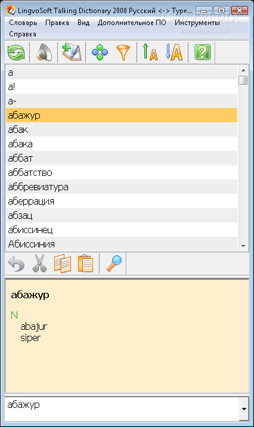Click the word list scrollbar thumb
The image size is (254, 427).
pyautogui.click(x=243, y=81)
